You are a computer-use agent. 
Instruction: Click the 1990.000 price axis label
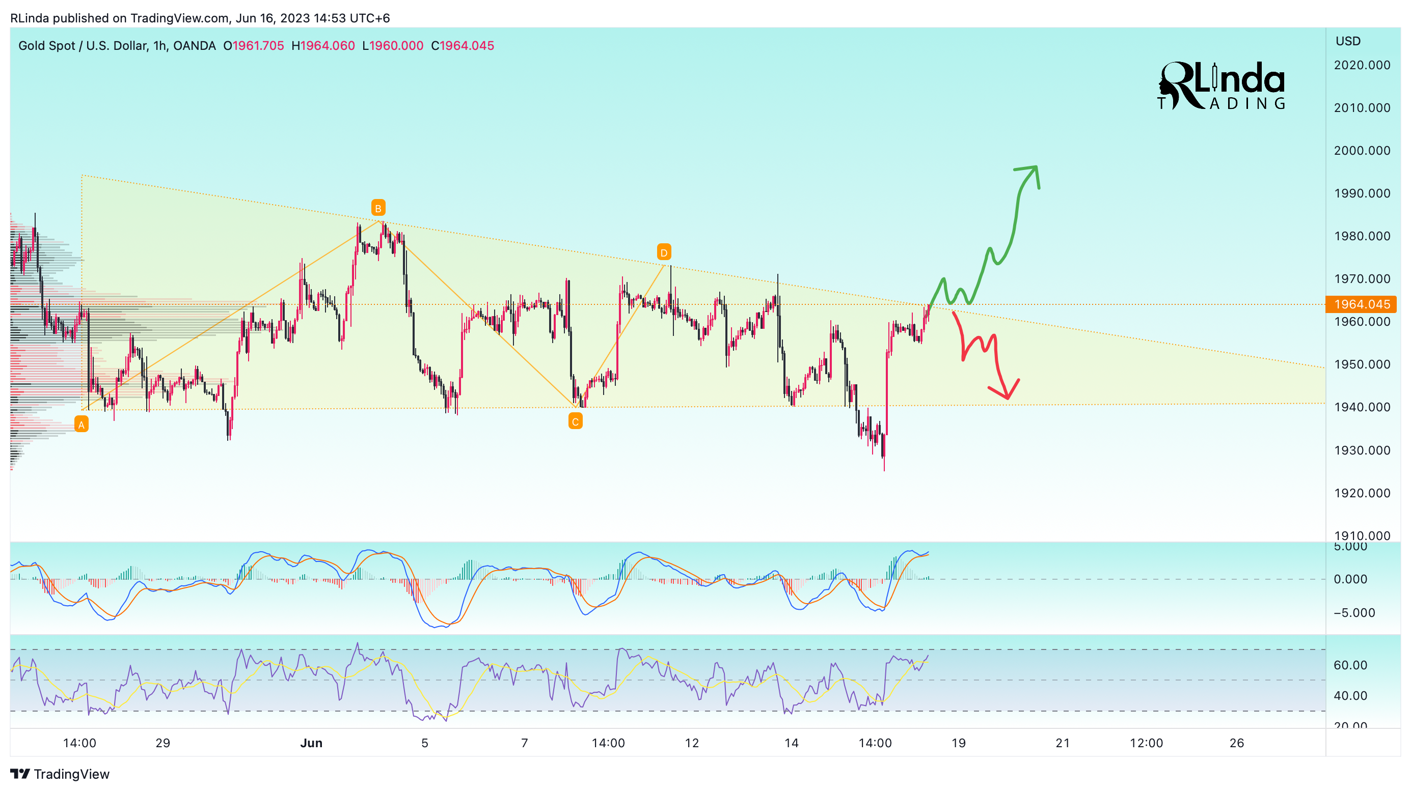point(1362,193)
